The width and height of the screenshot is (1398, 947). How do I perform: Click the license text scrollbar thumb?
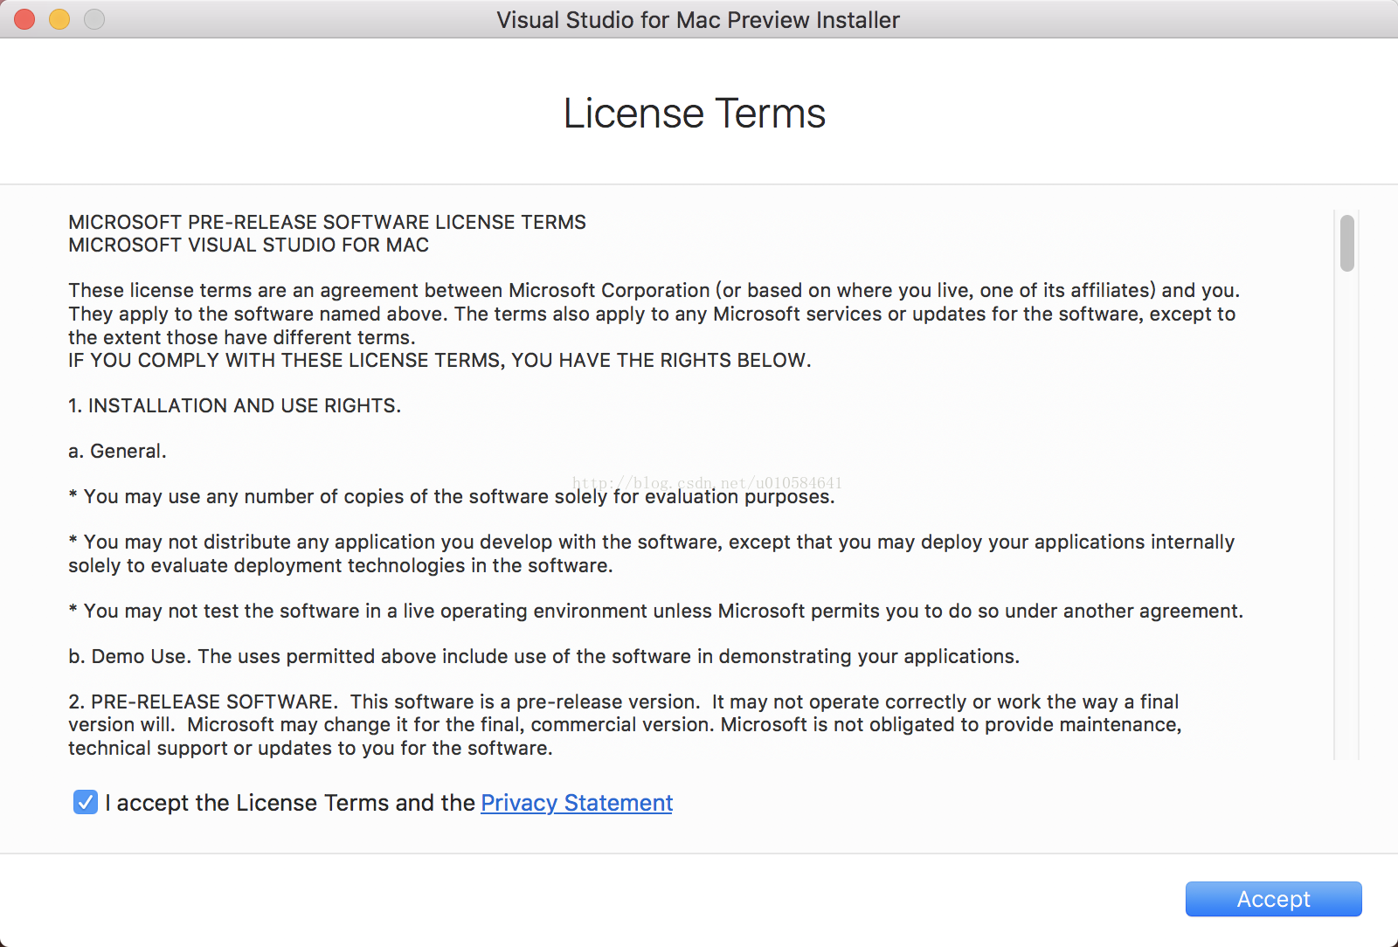(1347, 243)
